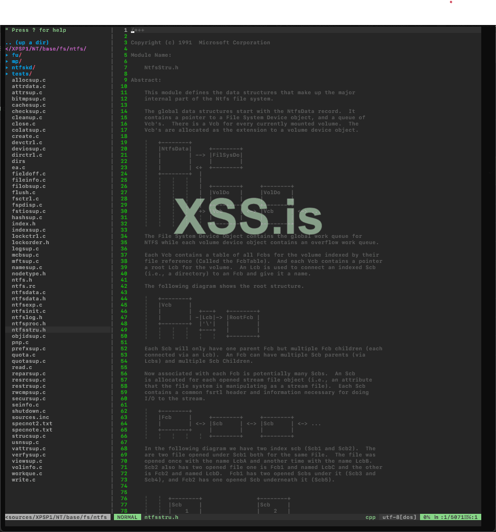Open fstiosup.c file

click(29, 211)
